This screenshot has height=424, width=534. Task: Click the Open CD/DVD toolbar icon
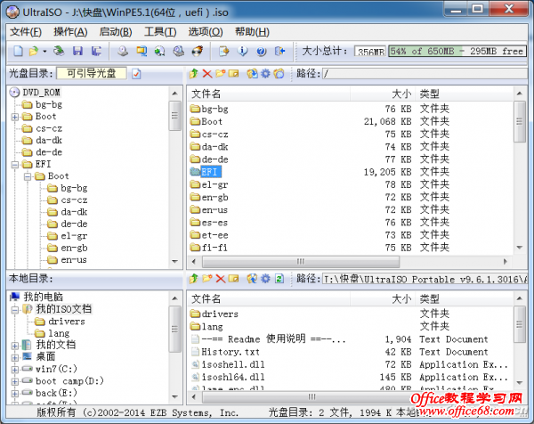coord(59,51)
